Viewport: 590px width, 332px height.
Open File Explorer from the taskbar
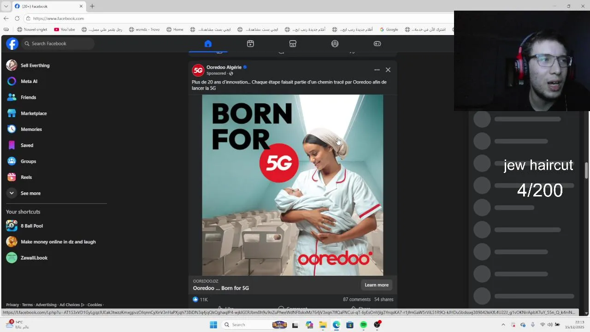[x=323, y=325]
